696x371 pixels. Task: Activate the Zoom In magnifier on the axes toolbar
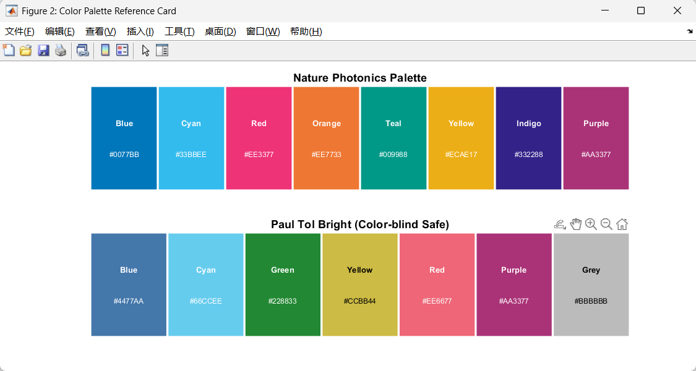(591, 224)
